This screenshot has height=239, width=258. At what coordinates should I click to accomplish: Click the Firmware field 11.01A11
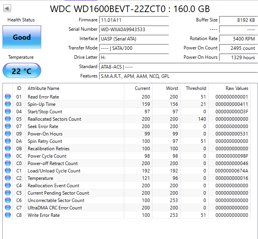click(x=134, y=20)
